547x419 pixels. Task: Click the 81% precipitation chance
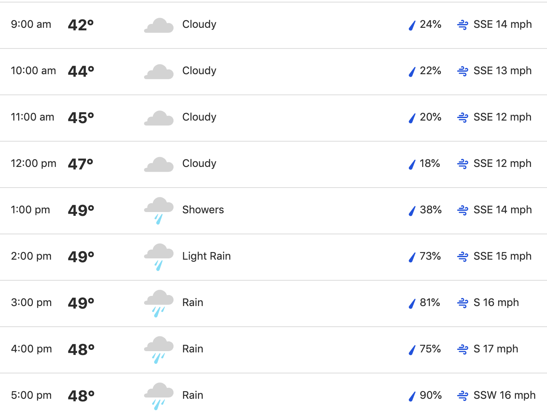pyautogui.click(x=430, y=303)
